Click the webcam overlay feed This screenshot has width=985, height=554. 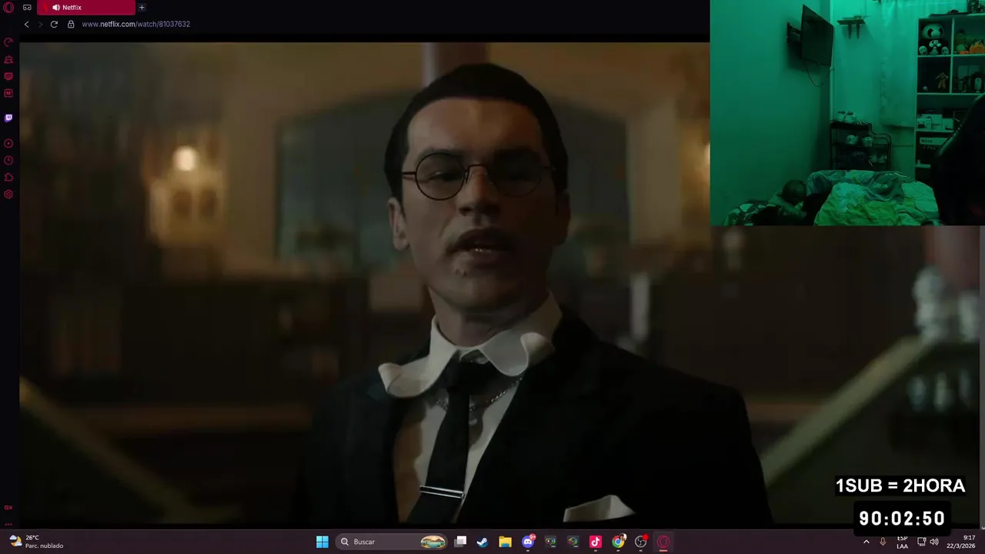coord(847,113)
